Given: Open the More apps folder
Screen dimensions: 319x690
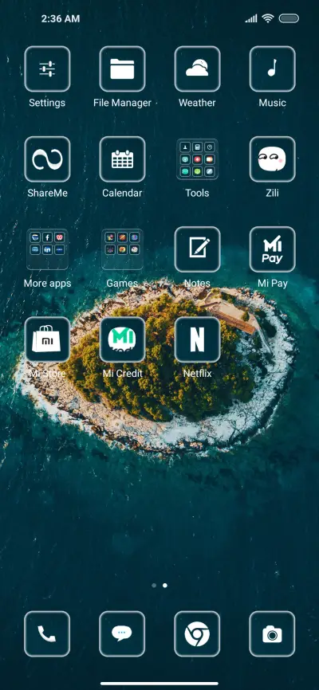Looking at the screenshot, I should [47, 249].
